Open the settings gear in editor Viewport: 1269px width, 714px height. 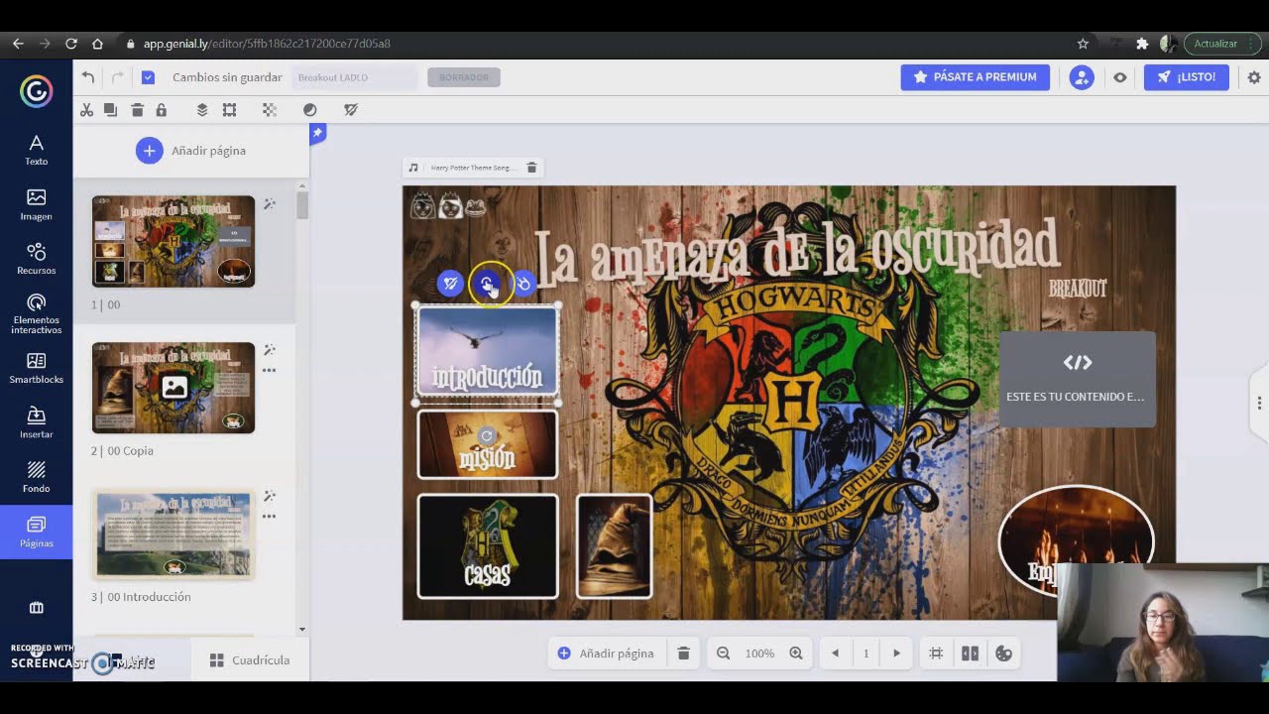coord(1254,77)
